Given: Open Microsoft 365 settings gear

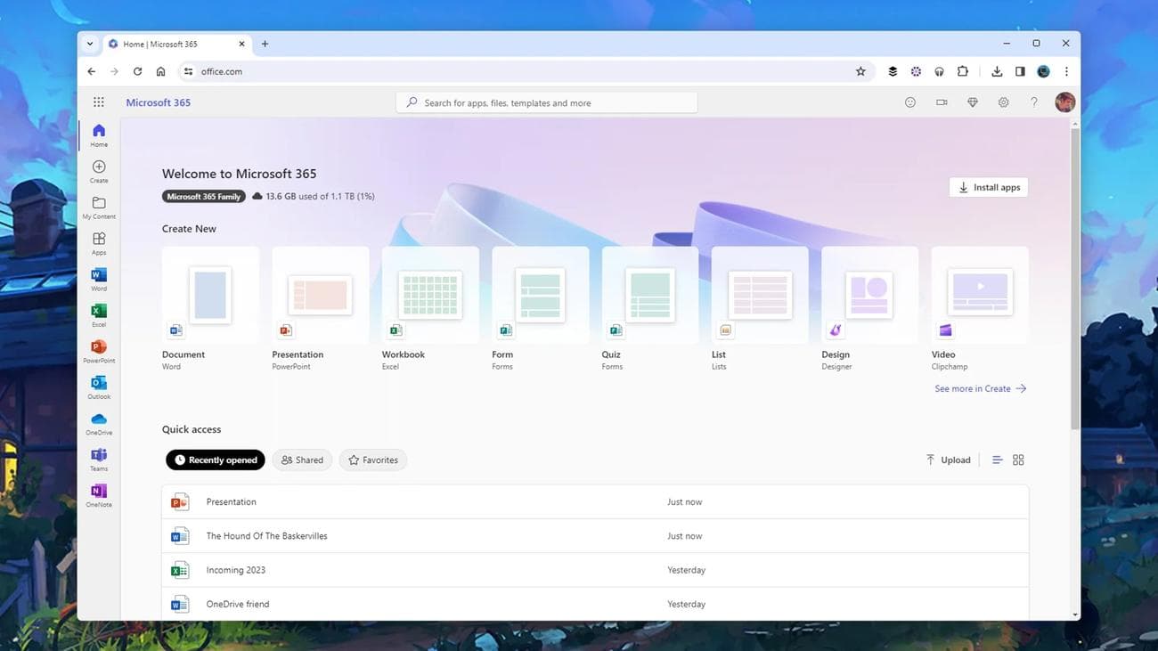Looking at the screenshot, I should click(1003, 102).
